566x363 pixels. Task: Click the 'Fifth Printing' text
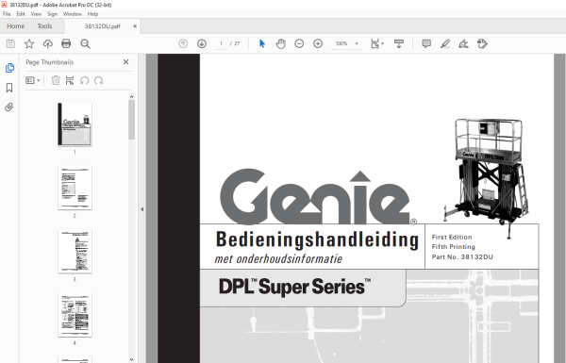(454, 247)
